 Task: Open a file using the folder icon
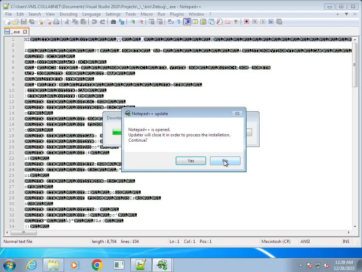pyautogui.click(x=16, y=22)
